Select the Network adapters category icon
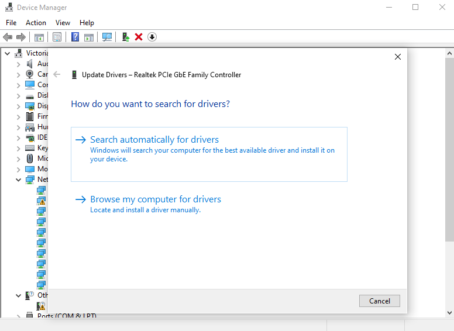The width and height of the screenshot is (454, 331). click(x=29, y=180)
